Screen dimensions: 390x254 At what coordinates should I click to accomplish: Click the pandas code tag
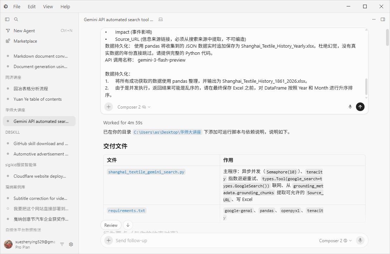coord(267,211)
